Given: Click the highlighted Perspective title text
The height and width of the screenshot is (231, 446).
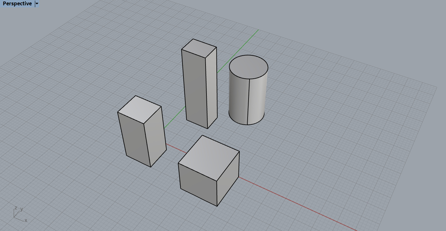Looking at the screenshot, I should tap(17, 4).
